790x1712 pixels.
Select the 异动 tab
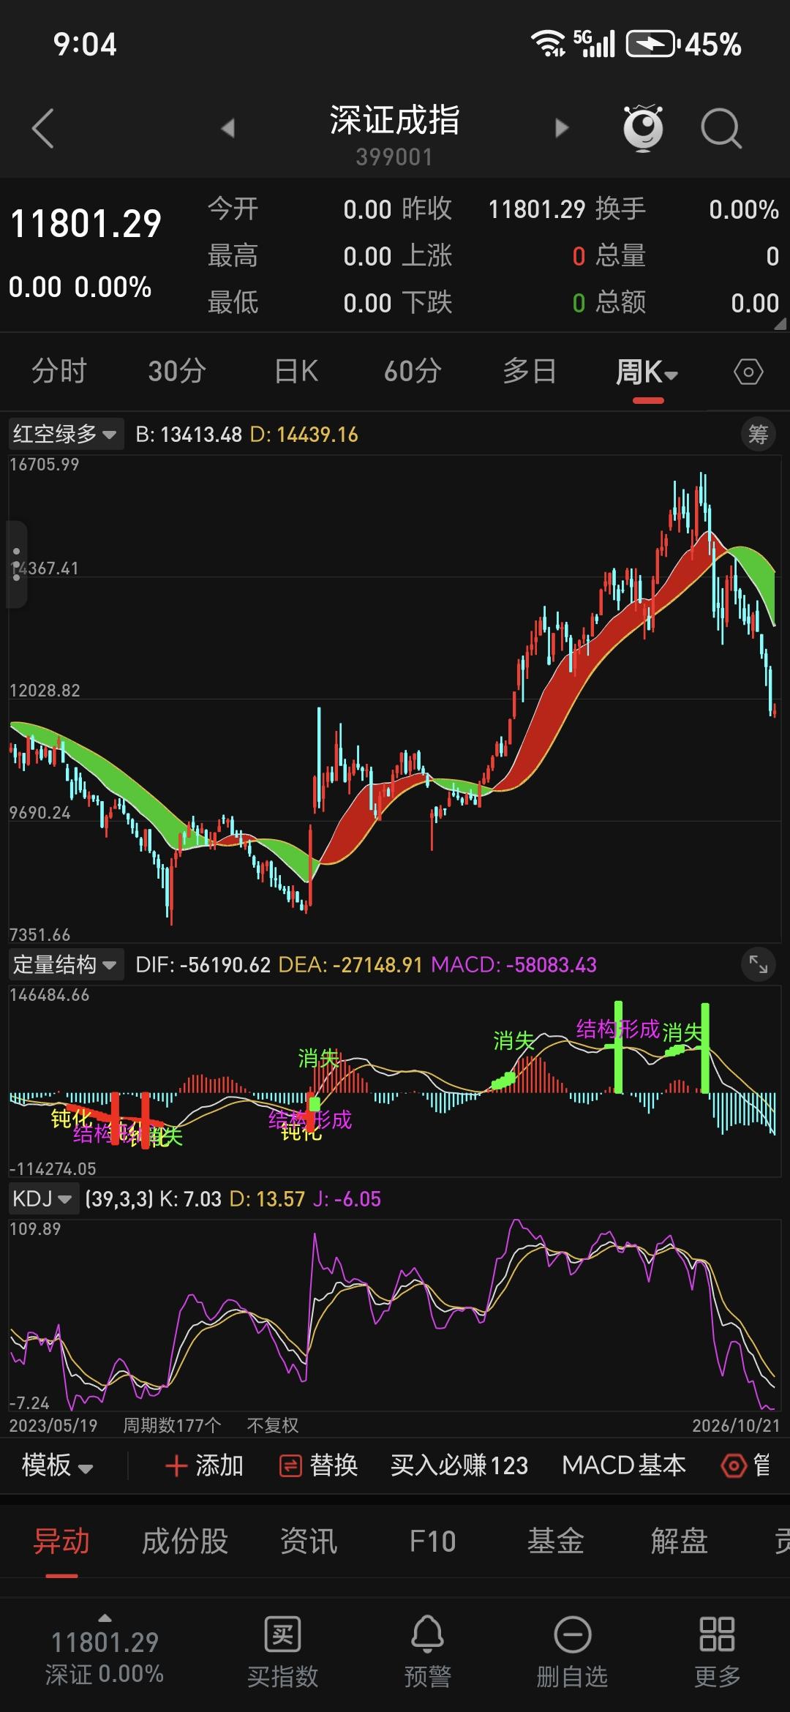(x=61, y=1542)
